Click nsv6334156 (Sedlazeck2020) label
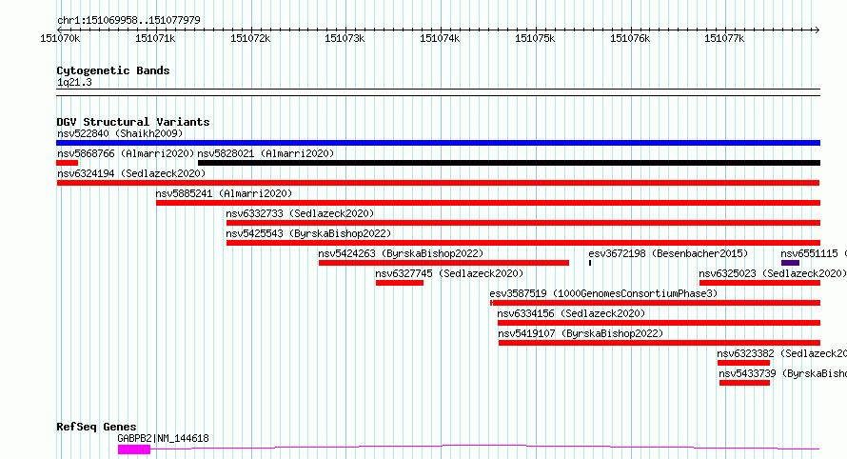 (571, 313)
